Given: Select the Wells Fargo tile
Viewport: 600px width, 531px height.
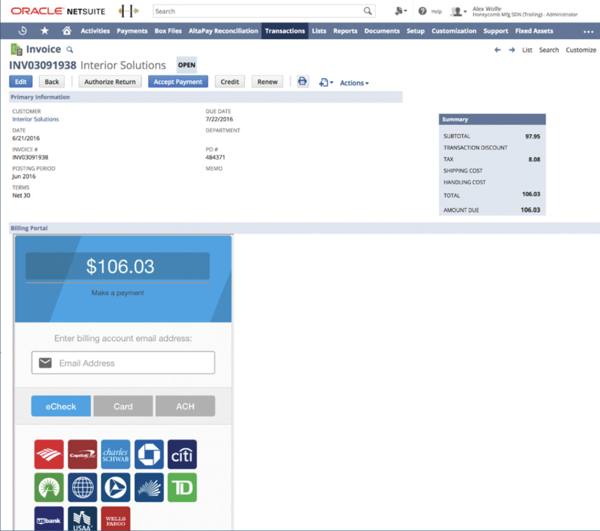Looking at the screenshot, I should [115, 518].
